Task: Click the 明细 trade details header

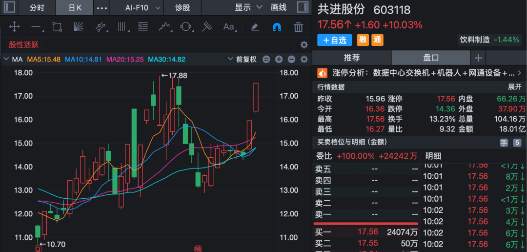Action: tap(433, 156)
